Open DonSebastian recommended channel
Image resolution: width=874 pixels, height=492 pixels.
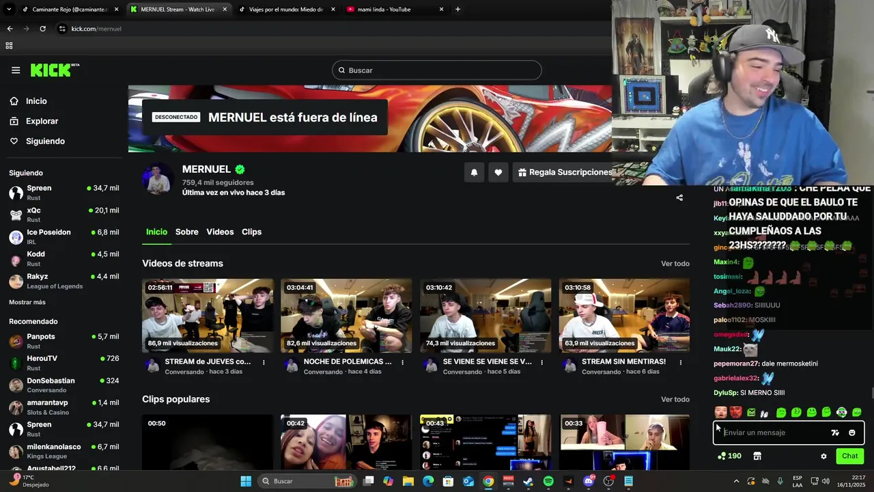pos(64,385)
